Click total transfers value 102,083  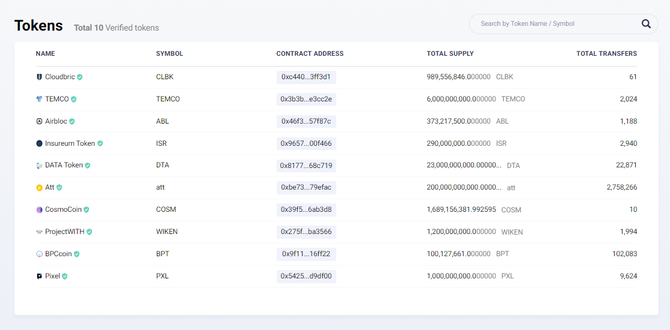click(625, 254)
